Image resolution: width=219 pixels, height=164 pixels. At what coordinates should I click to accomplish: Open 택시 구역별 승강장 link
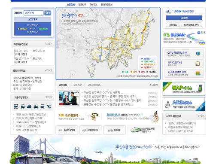[x=27, y=130]
